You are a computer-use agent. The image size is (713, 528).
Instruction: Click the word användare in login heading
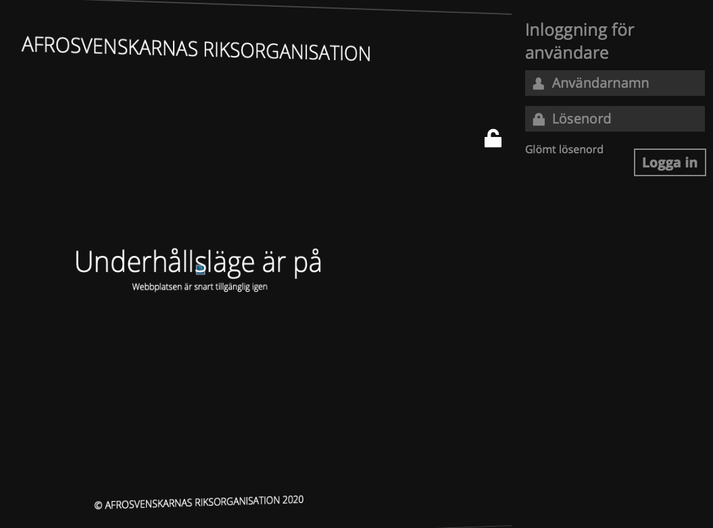(566, 53)
